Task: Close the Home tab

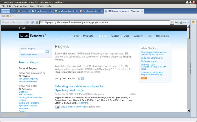Action: click(x=29, y=11)
